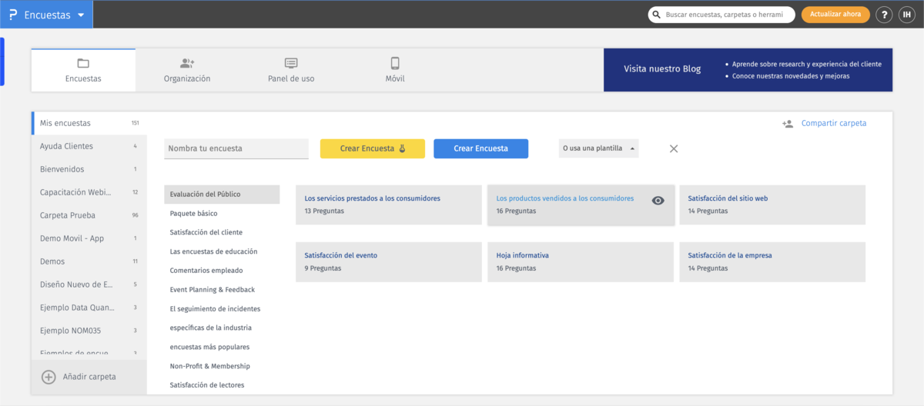Switch to the Encuestas tab

pos(83,70)
